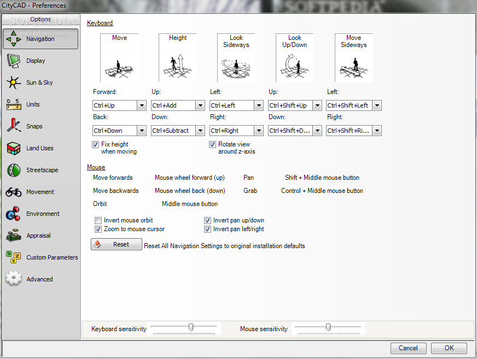
Task: Switch to Snaps options label
Action: pos(34,126)
